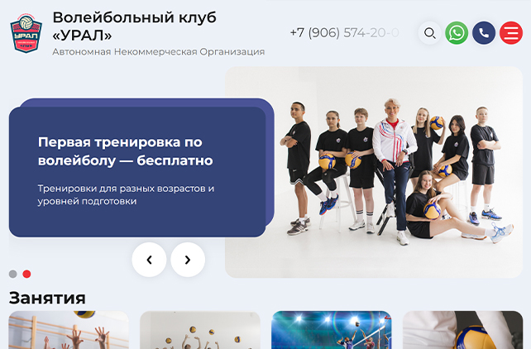Select the grey first slide dot
531x349 pixels.
(x=13, y=274)
